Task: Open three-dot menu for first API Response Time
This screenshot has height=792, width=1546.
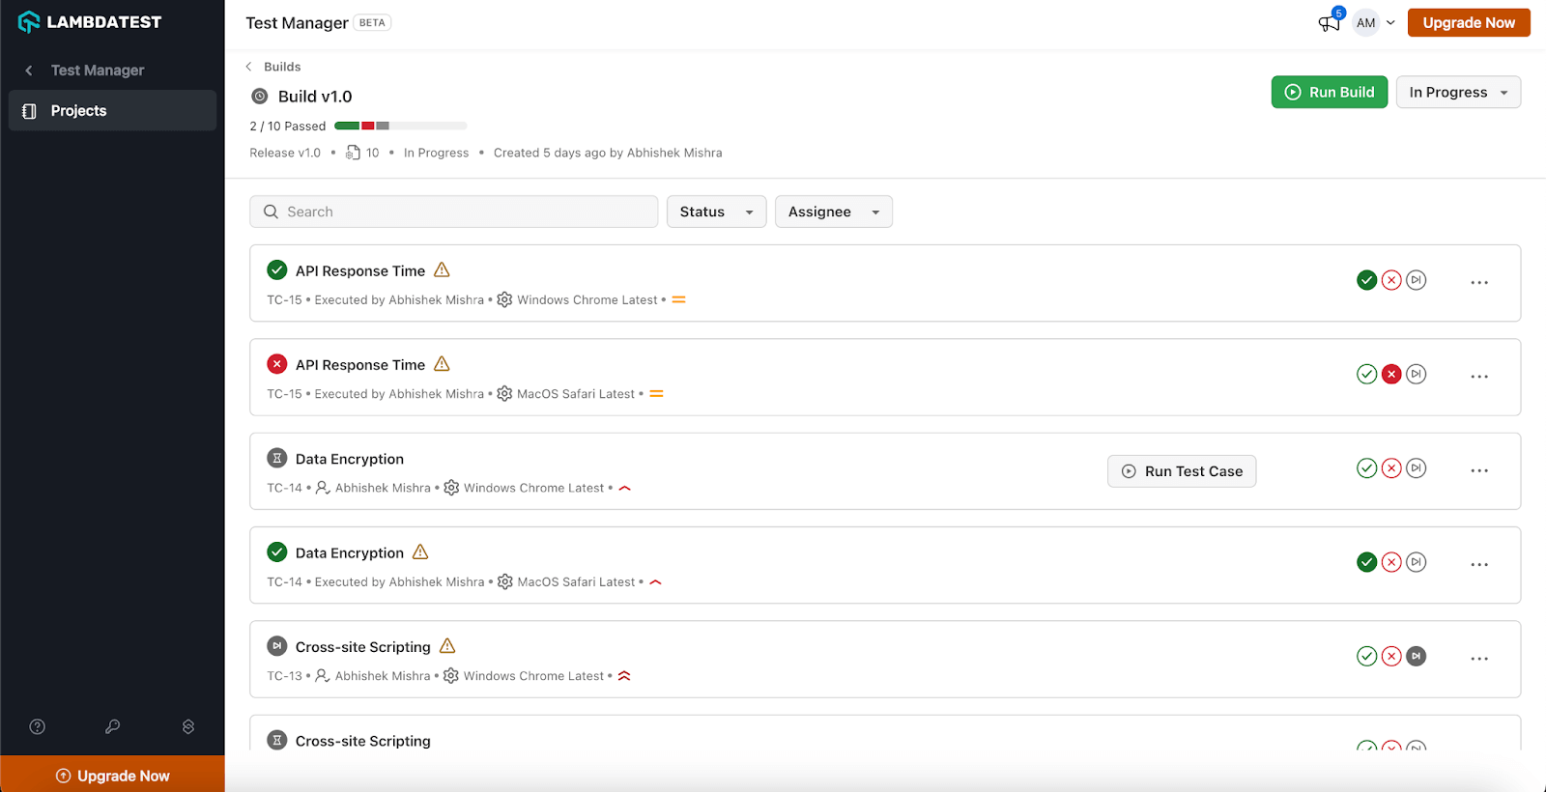Action: 1479,282
